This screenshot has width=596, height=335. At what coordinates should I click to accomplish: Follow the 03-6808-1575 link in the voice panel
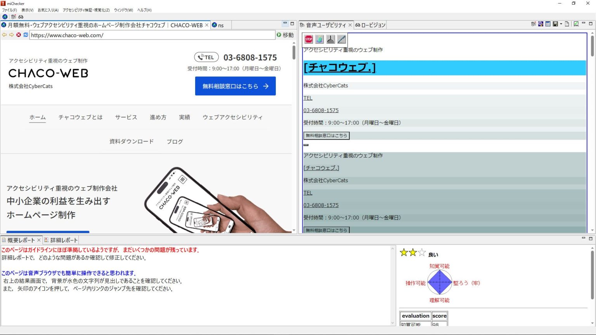point(321,110)
